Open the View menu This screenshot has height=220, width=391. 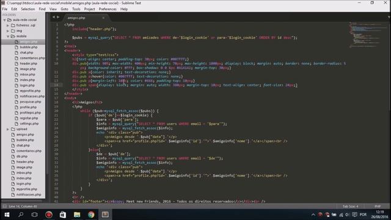[x=53, y=9]
